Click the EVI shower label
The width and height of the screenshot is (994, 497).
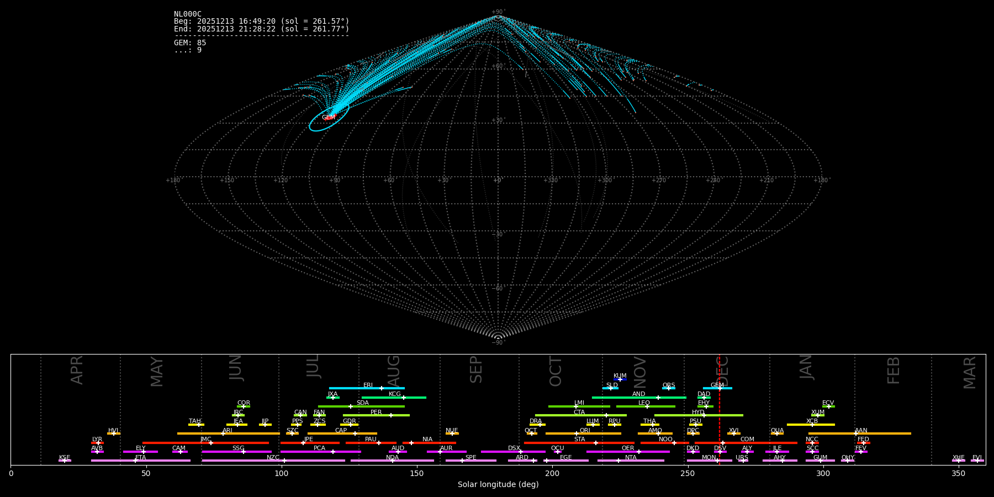coord(977,458)
